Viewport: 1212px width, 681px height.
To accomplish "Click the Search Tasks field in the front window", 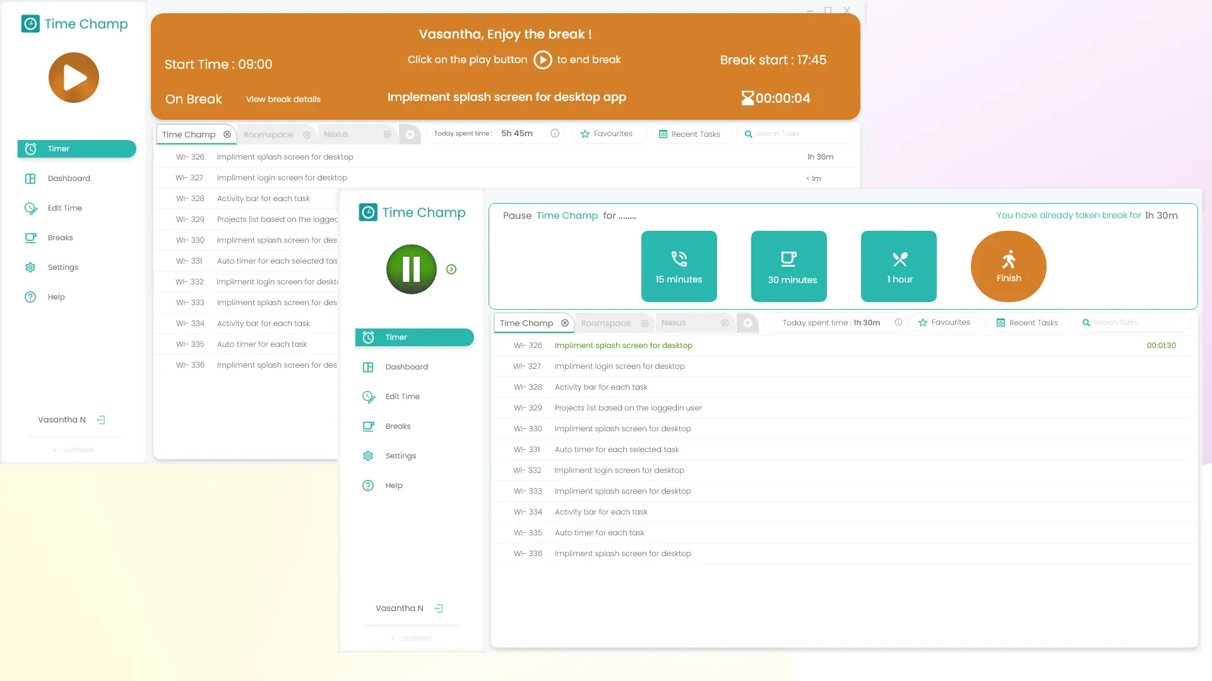I will (1133, 322).
